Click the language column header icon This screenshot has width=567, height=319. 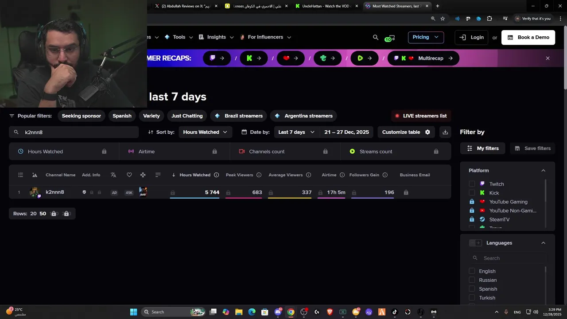pos(113,175)
